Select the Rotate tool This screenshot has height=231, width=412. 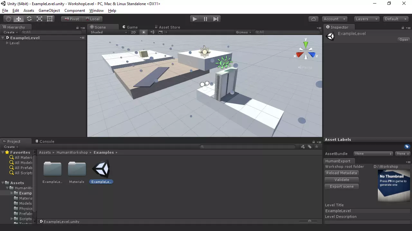point(29,19)
